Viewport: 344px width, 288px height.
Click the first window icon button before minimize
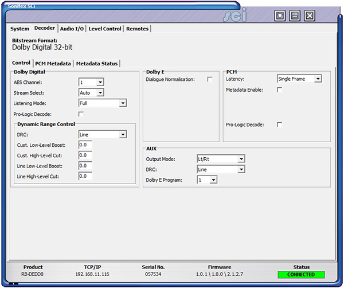click(280, 15)
